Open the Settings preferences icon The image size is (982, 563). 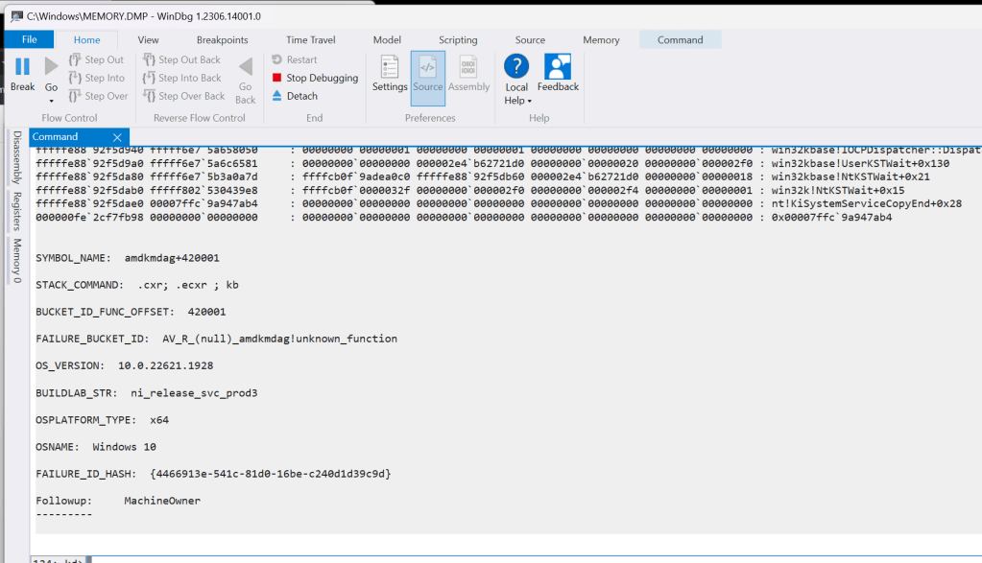[390, 66]
